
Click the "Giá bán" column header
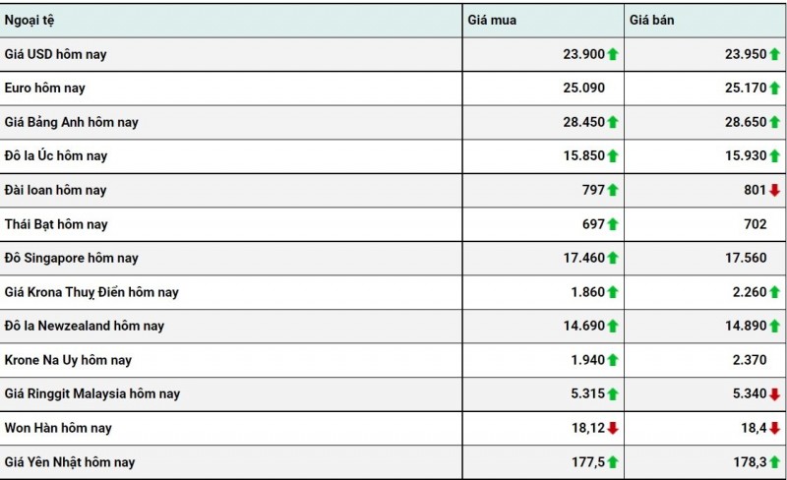pyautogui.click(x=653, y=20)
